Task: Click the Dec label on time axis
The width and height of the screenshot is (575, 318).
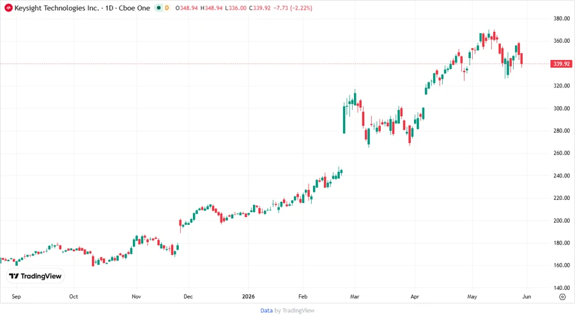Action: coord(188,296)
